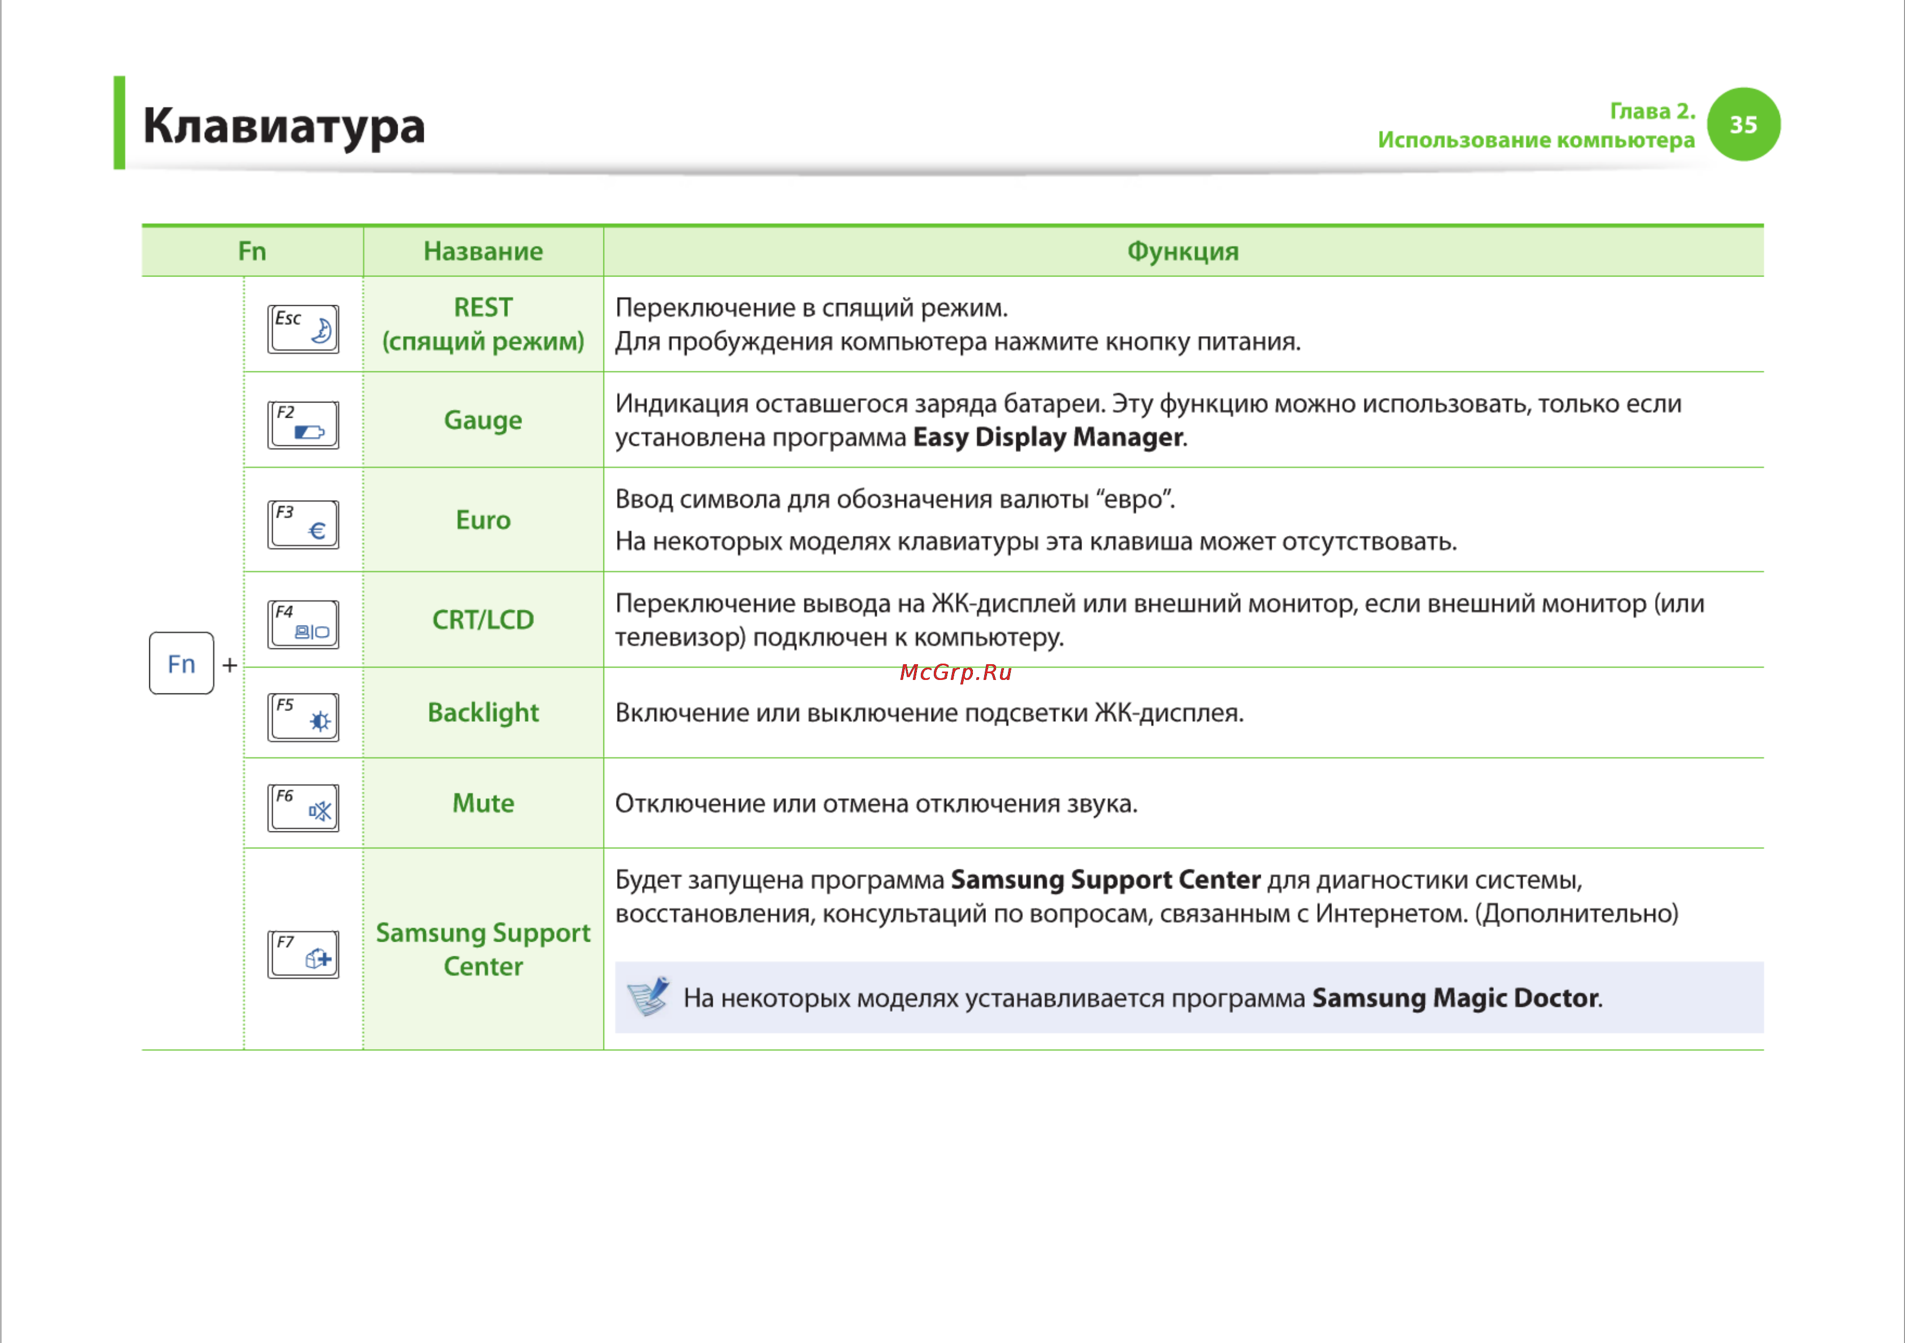Click the F7 Samsung Support Center key icon

click(303, 954)
